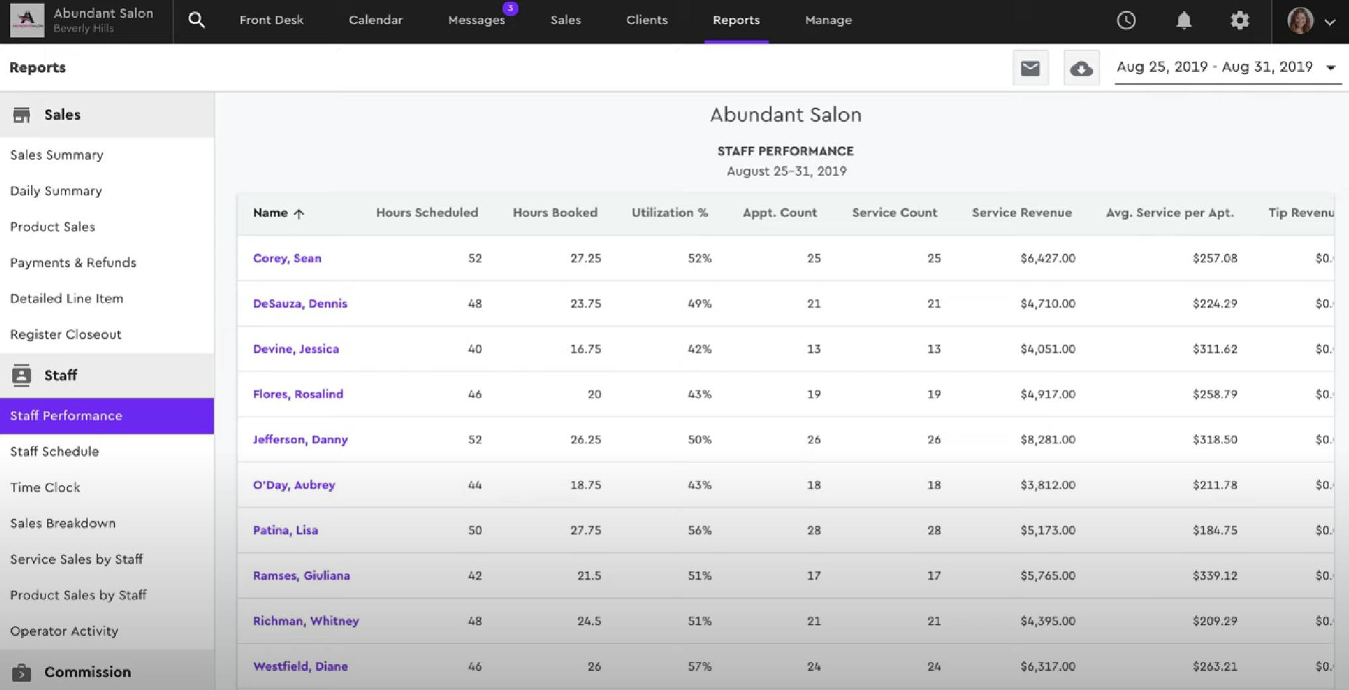Collapse the Sales sidebar section
The width and height of the screenshot is (1349, 690).
[x=107, y=115]
